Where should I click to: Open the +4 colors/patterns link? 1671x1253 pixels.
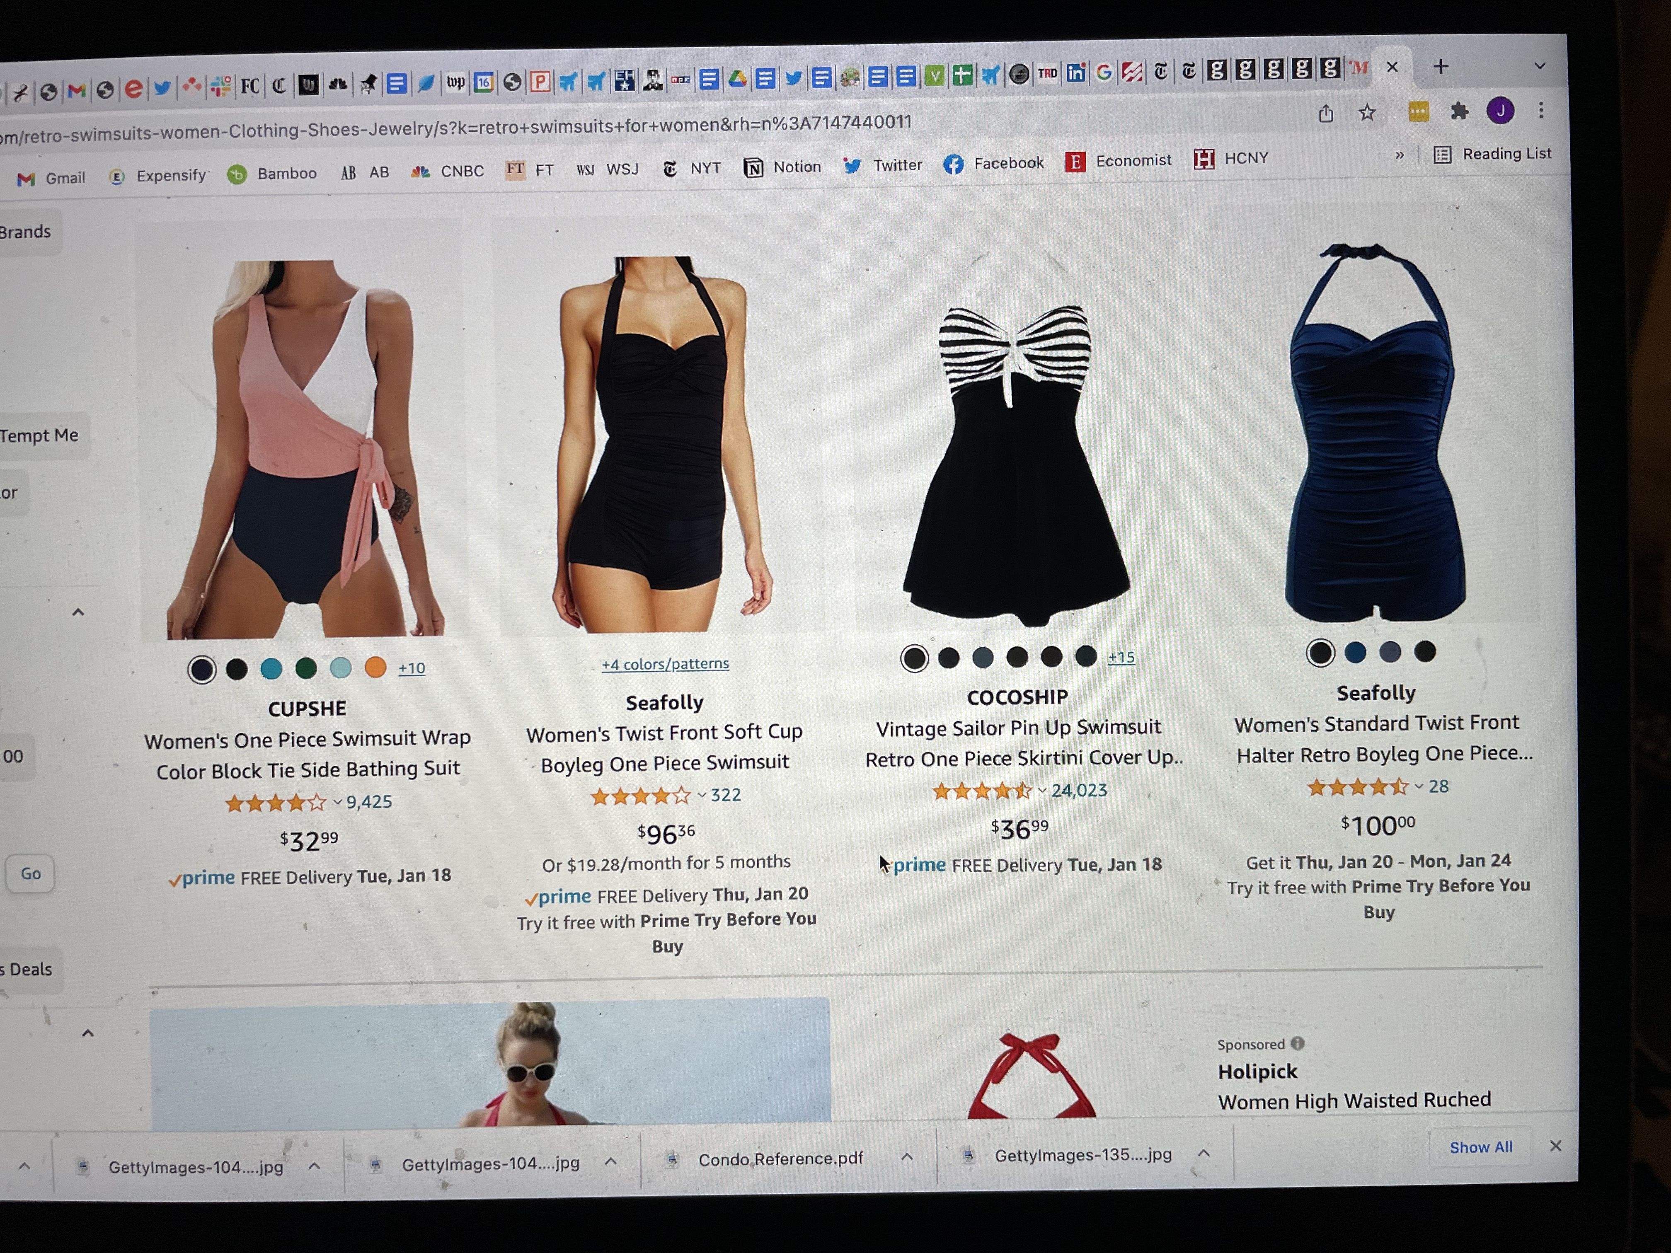[666, 664]
